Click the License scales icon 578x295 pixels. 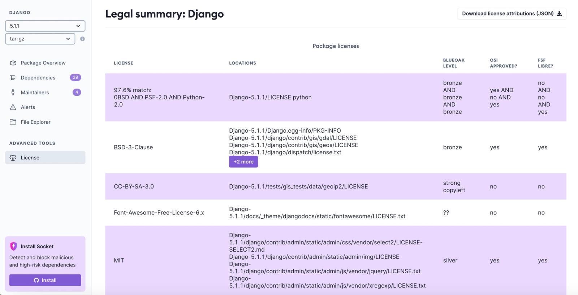coord(13,158)
